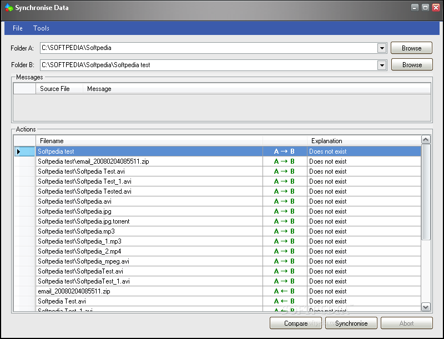Click the Filename column header
444x339 pixels.
(149, 141)
